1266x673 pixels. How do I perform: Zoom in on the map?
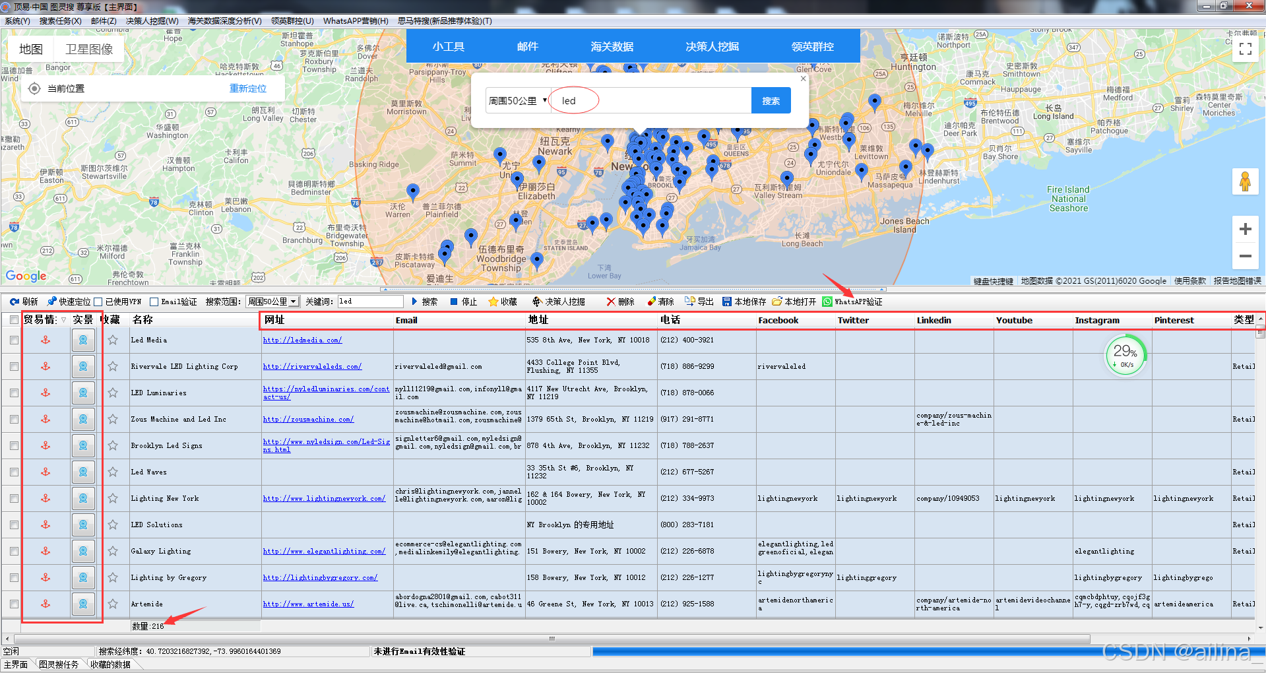[x=1246, y=229]
